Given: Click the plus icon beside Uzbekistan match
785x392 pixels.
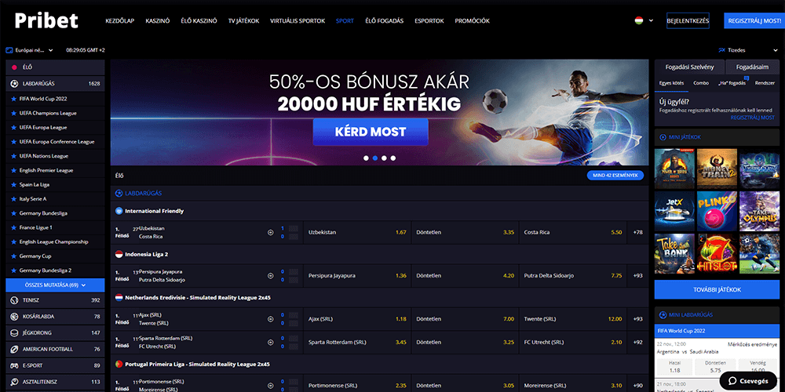Looking at the screenshot, I should coord(271,233).
